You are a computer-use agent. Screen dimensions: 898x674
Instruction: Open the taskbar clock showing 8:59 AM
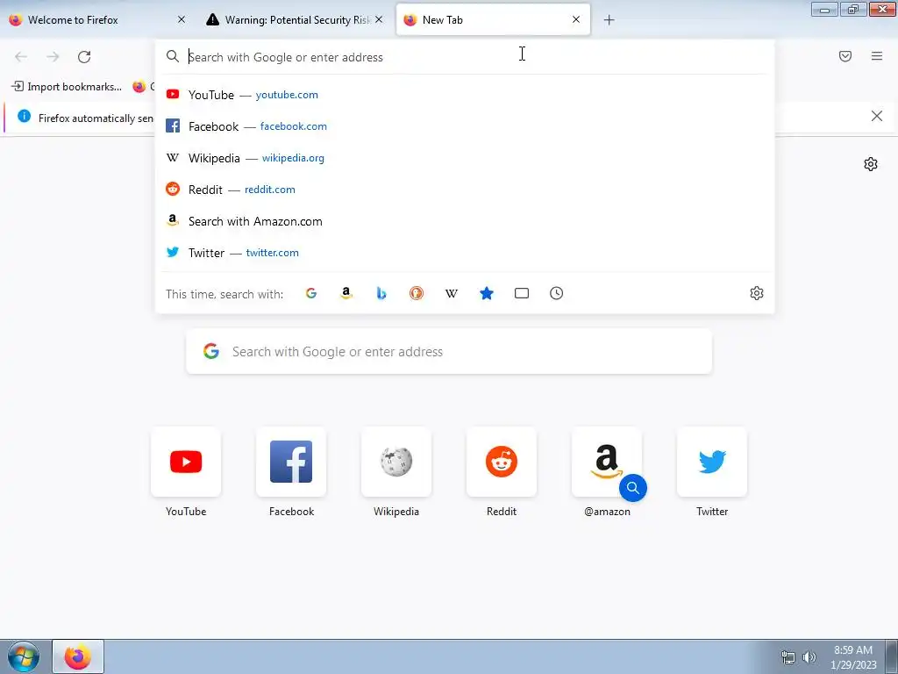853,656
